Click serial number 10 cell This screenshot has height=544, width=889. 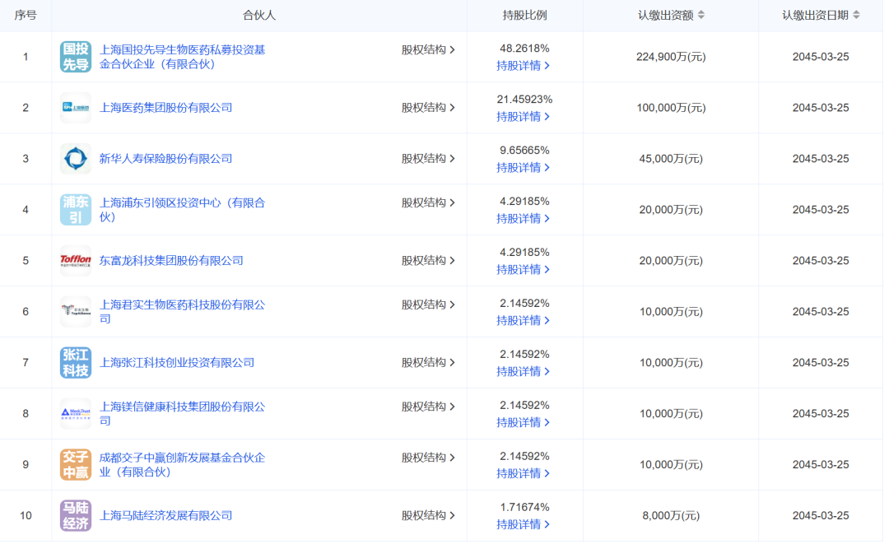tap(26, 516)
